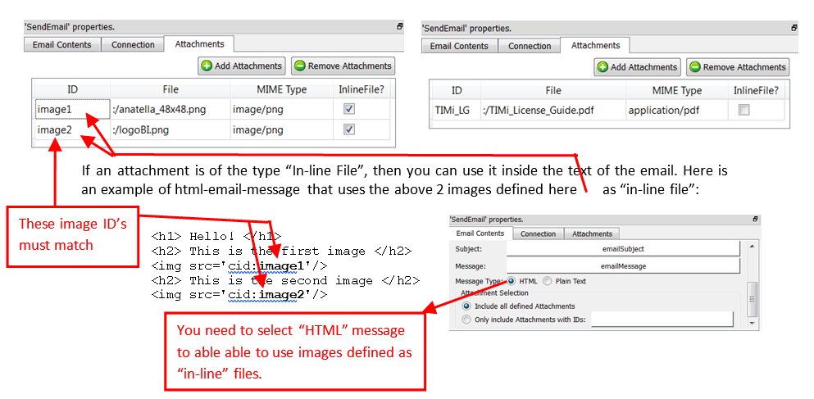
Task: Select the :/TIMi_License_Guide.pdf file cell
Action: [553, 110]
